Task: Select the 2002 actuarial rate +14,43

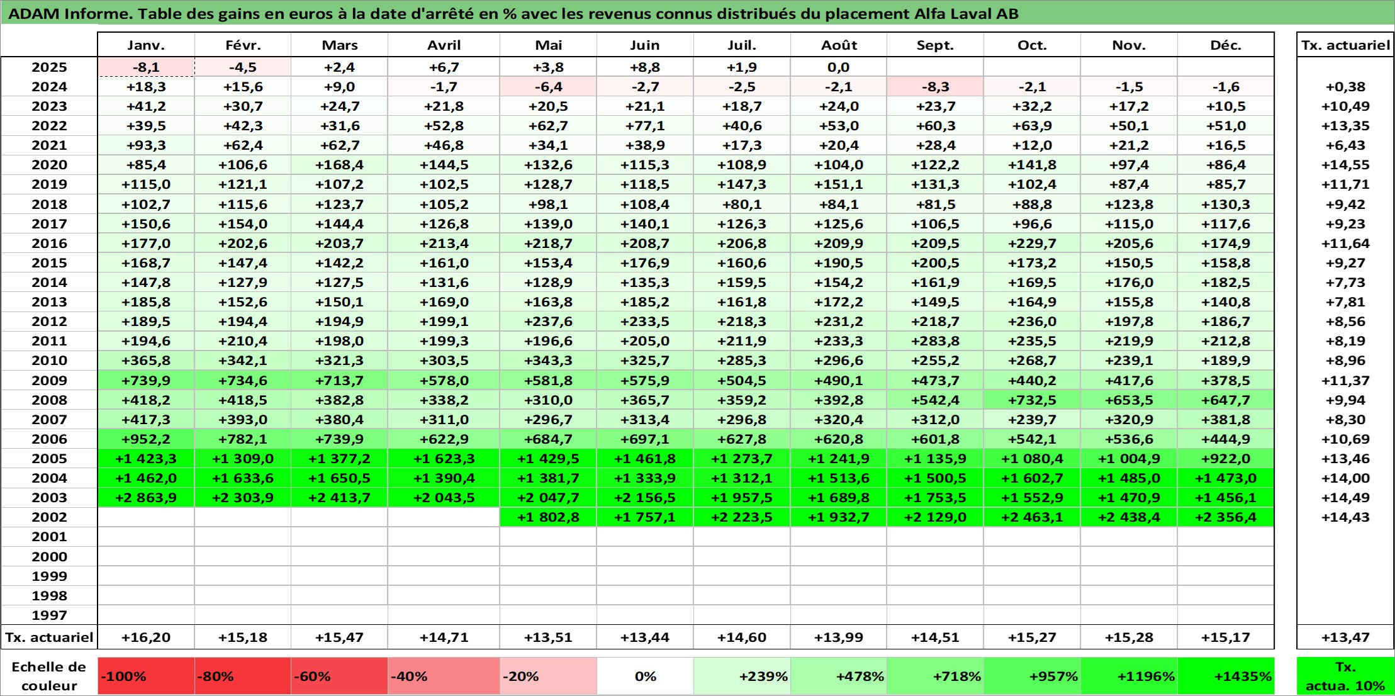Action: 1345,517
